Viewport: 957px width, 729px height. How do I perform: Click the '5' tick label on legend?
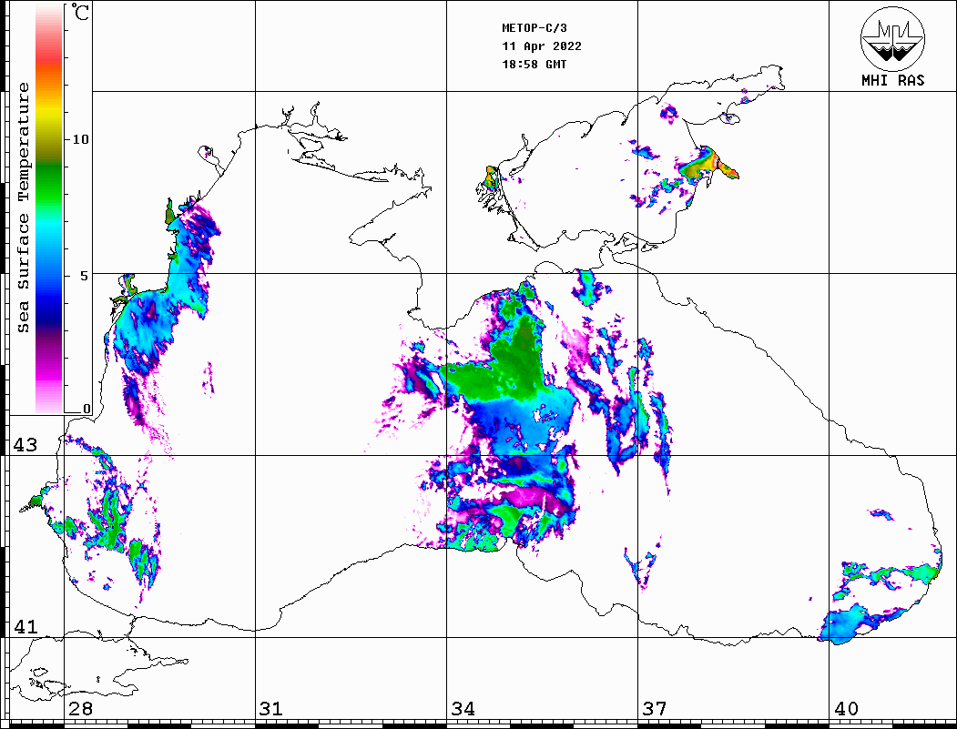(x=84, y=276)
